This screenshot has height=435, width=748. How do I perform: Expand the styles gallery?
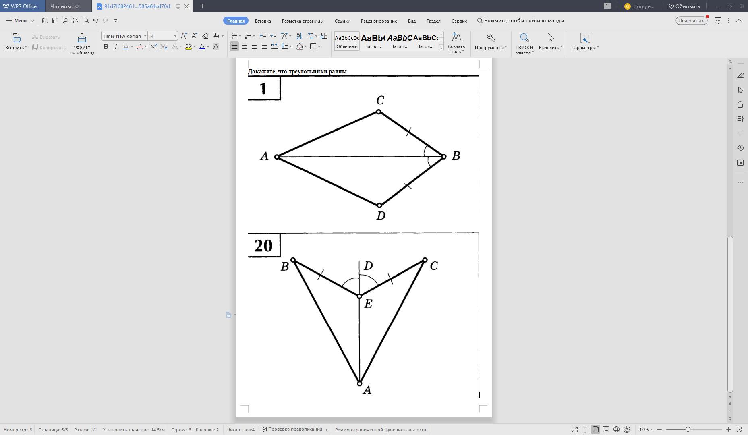point(441,48)
